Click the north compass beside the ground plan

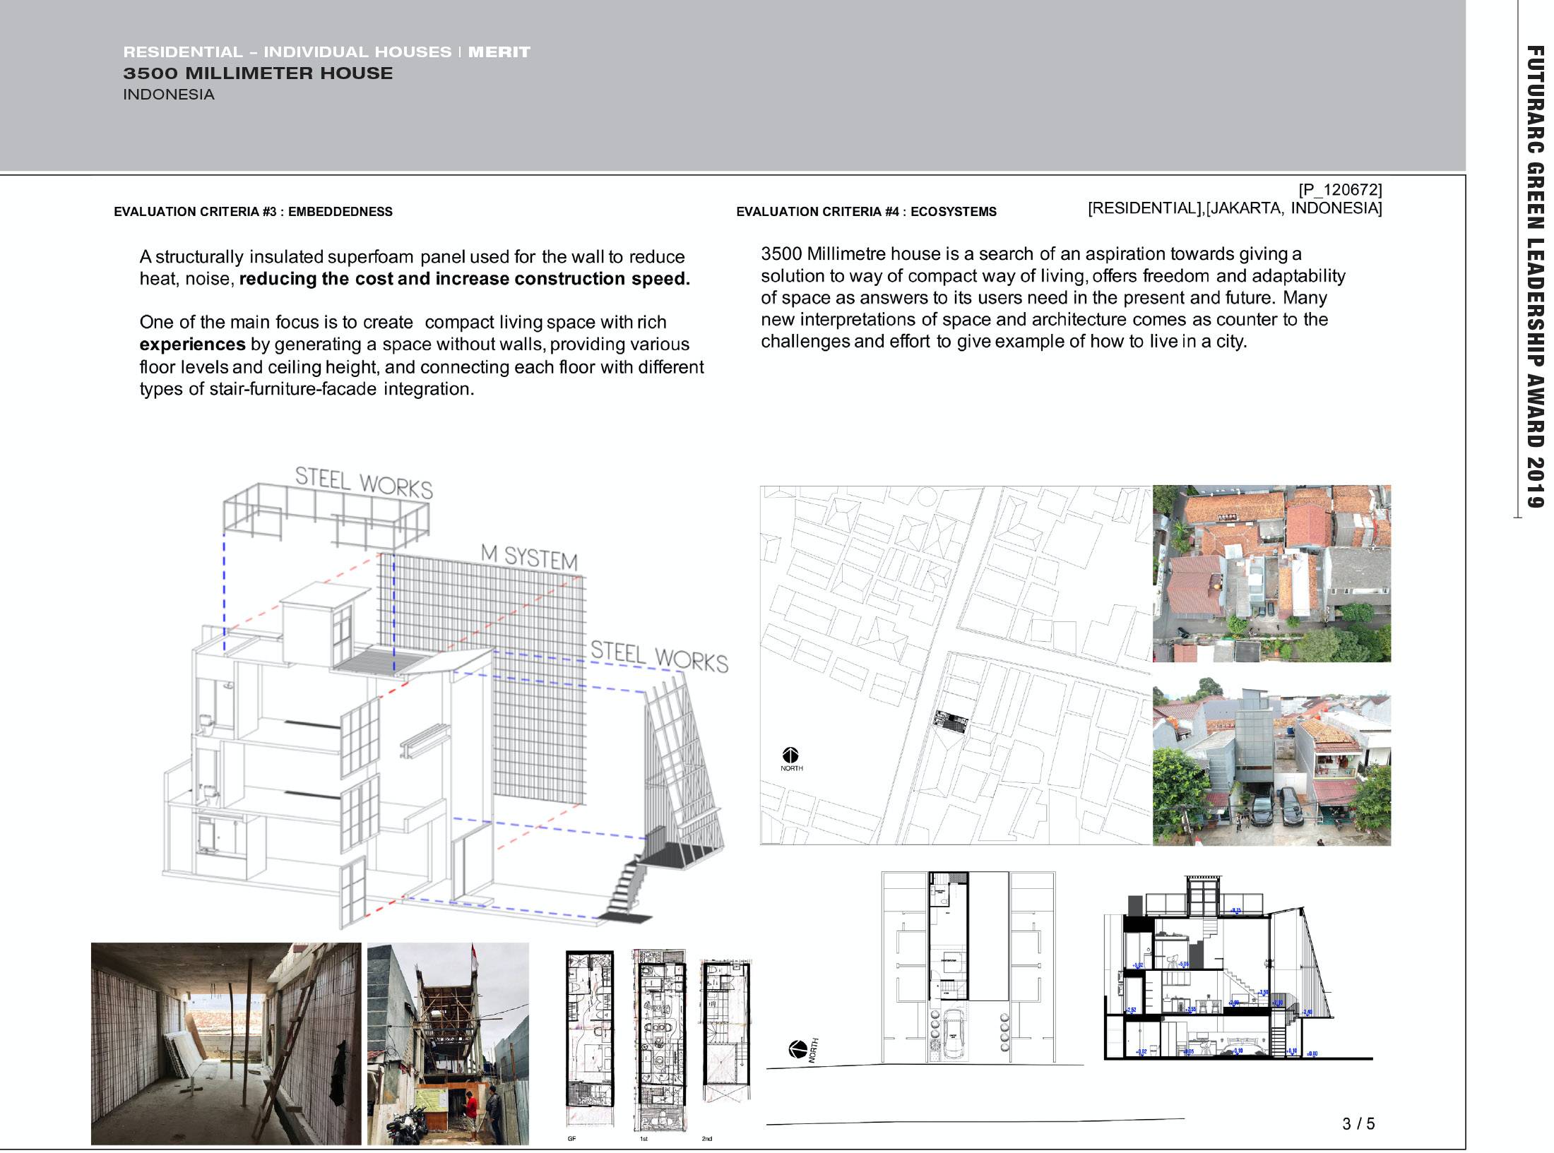[797, 1050]
